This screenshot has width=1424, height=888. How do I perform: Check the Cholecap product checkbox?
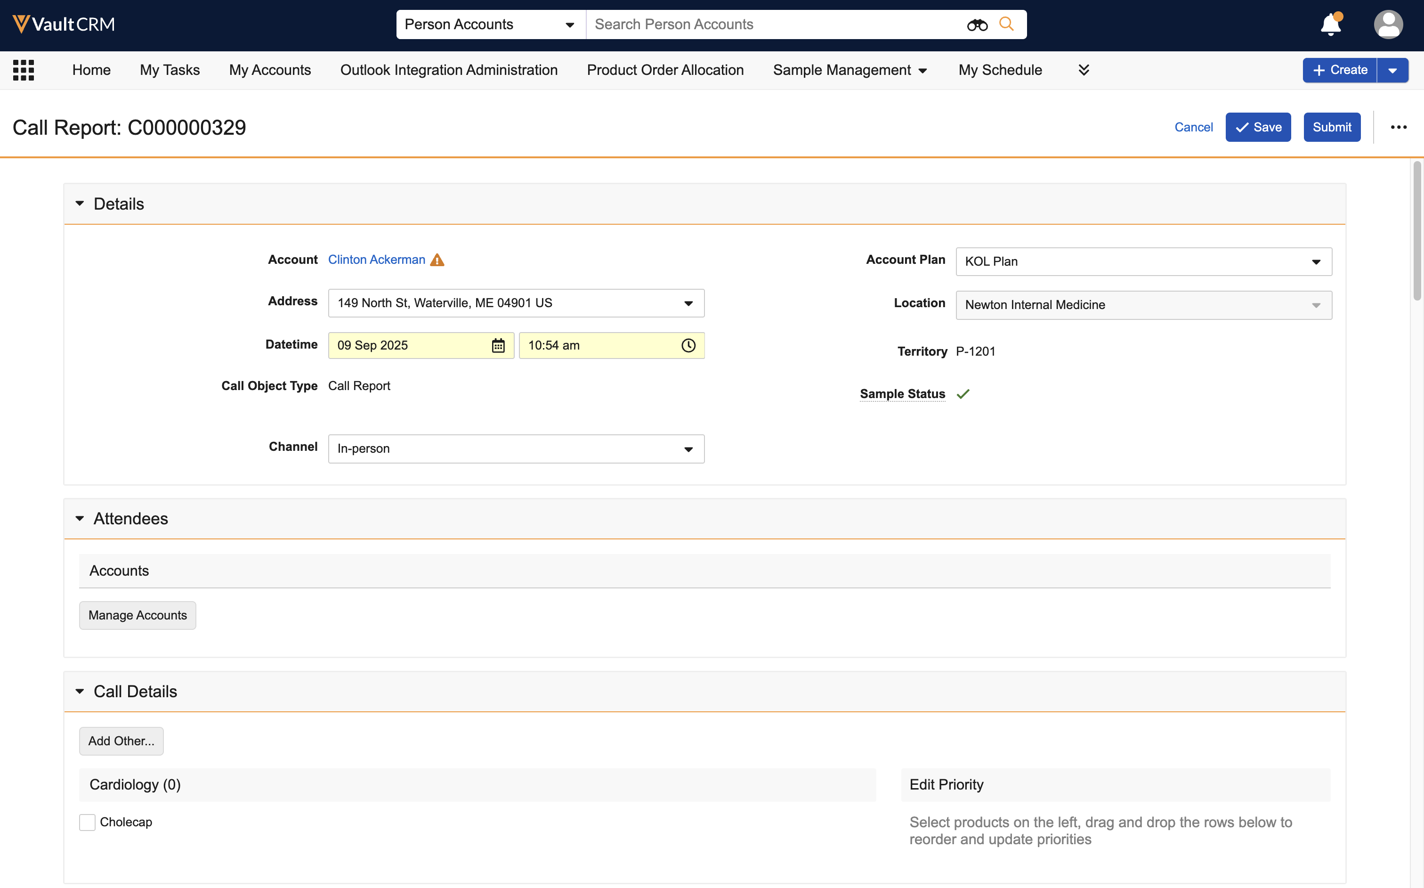88,822
